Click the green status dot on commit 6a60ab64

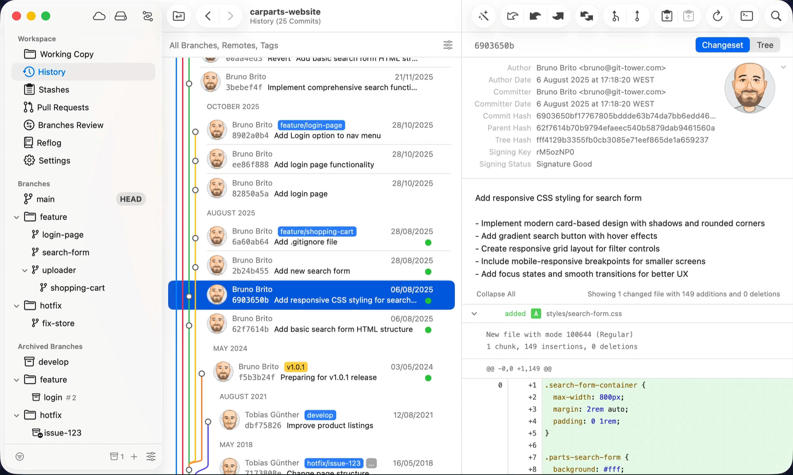[428, 243]
